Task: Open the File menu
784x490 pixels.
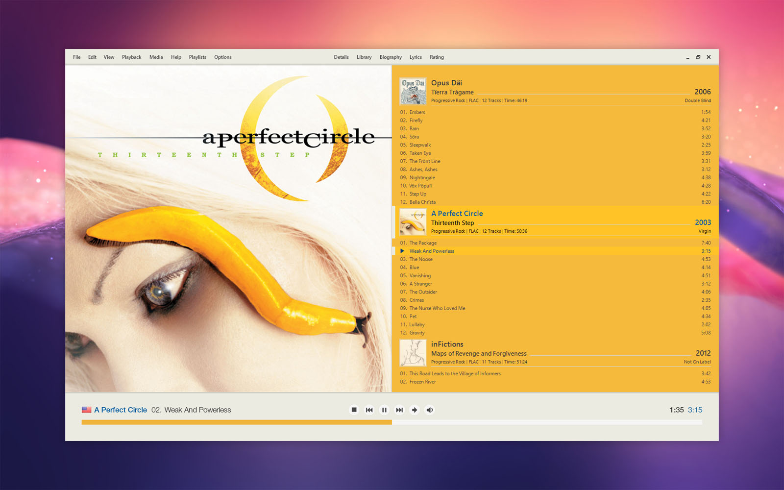Action: pyautogui.click(x=77, y=57)
